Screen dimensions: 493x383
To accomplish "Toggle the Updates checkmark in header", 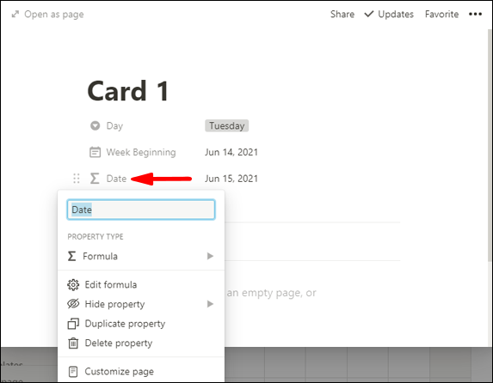I will pyautogui.click(x=369, y=14).
